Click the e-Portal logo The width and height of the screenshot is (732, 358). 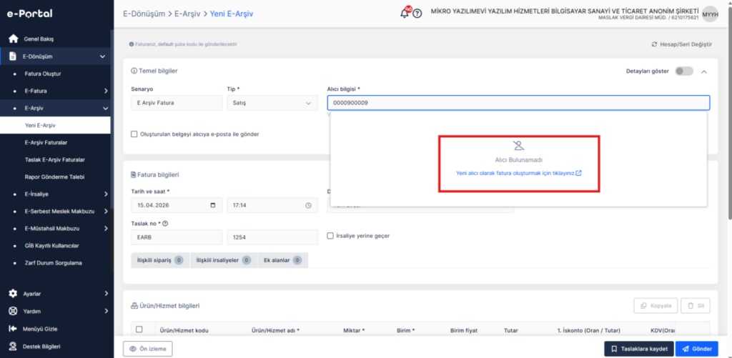click(x=29, y=14)
